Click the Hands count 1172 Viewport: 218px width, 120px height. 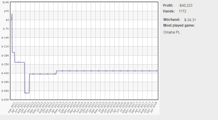click(x=183, y=11)
